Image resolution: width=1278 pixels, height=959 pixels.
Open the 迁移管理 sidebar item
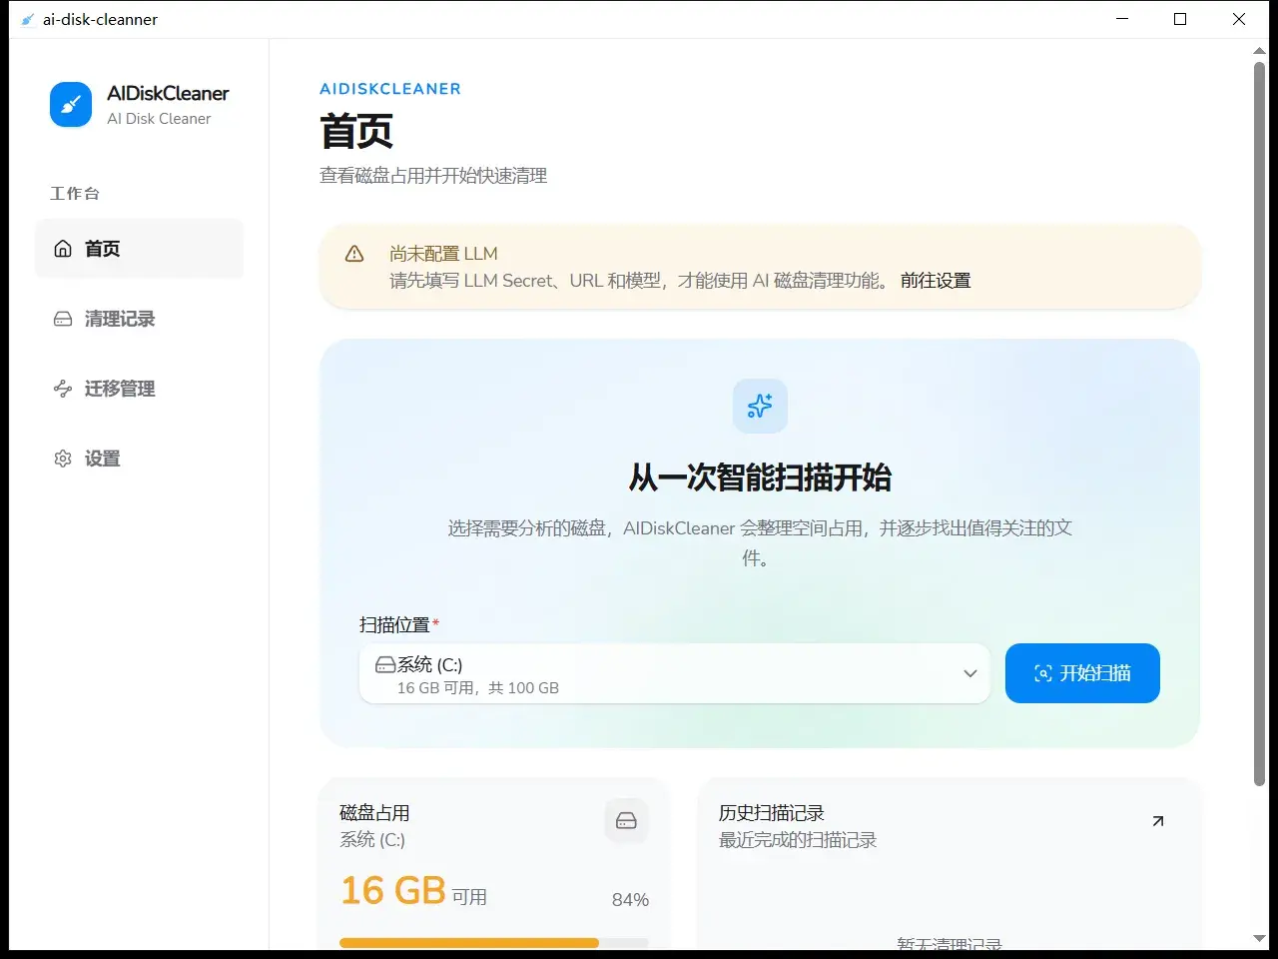tap(139, 389)
